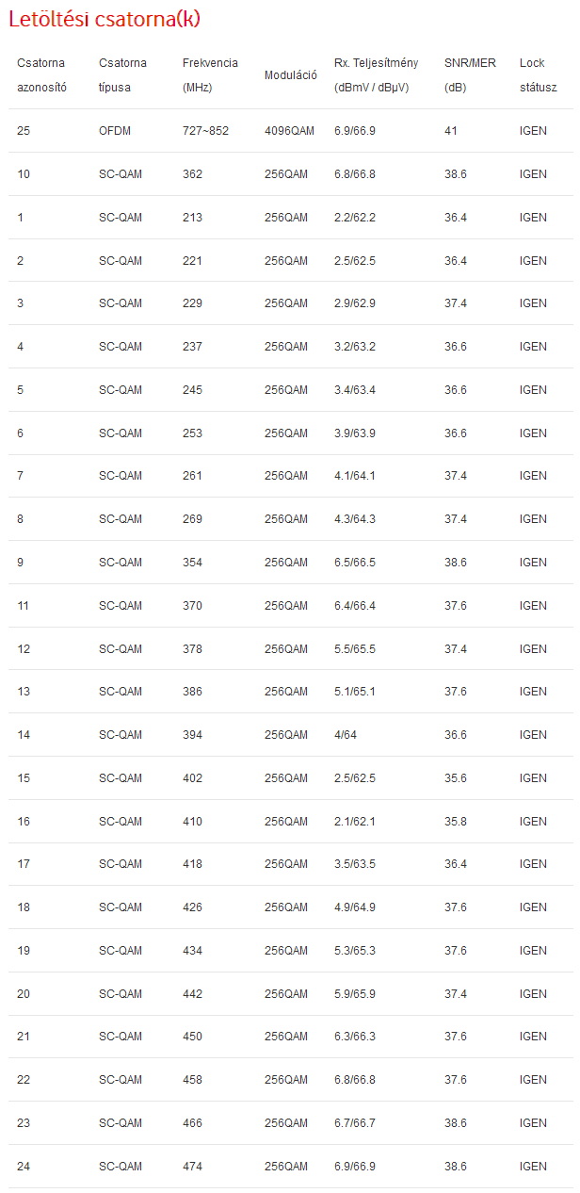580x1193 pixels.
Task: Click the frequency 474 in last row
Action: tap(192, 1167)
